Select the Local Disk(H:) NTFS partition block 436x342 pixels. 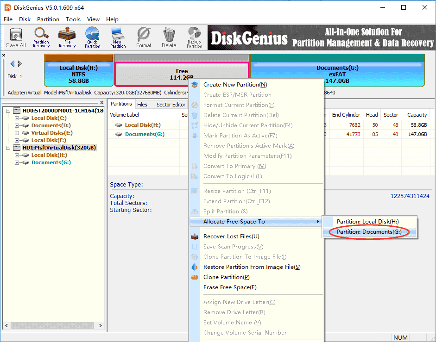click(x=79, y=70)
